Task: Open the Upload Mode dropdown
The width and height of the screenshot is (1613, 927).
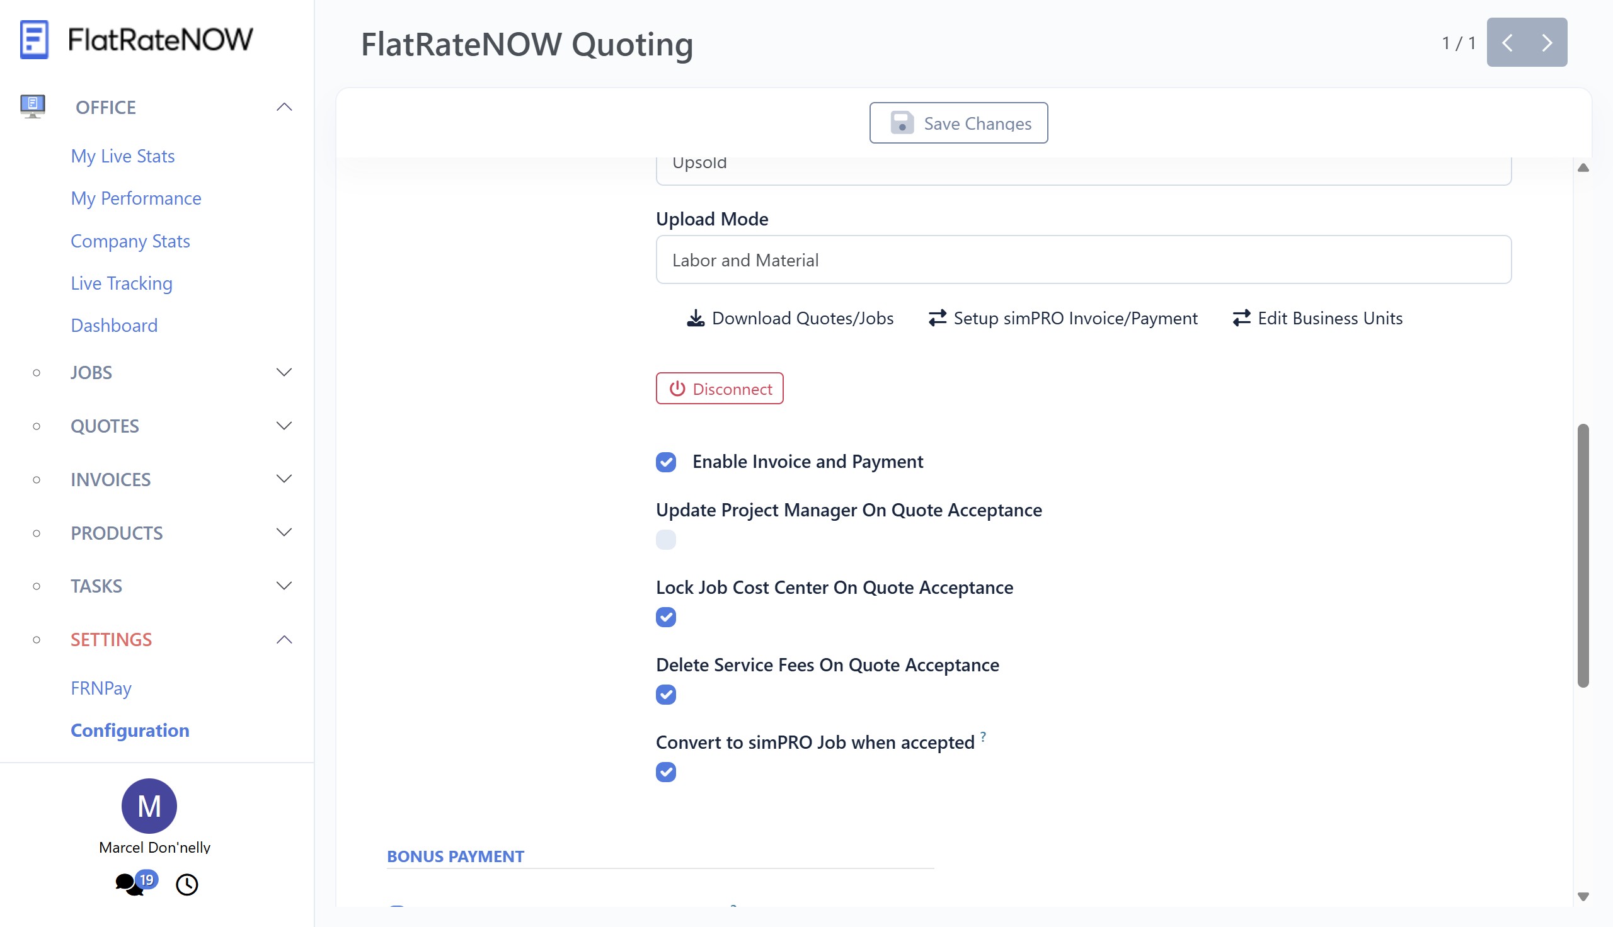Action: point(1082,259)
